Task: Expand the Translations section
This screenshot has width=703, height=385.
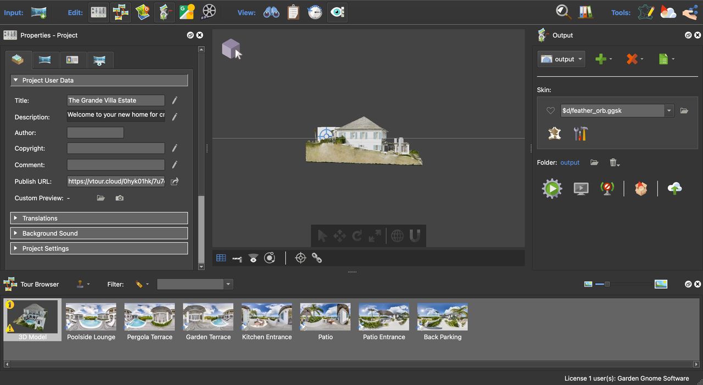Action: 99,218
